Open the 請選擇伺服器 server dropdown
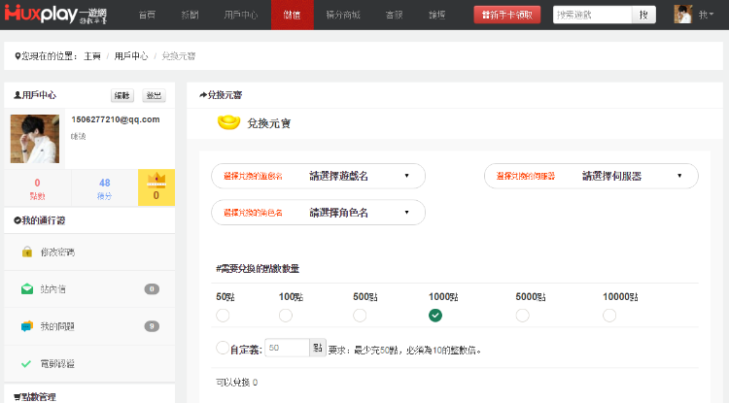This screenshot has height=403, width=729. tap(591, 176)
